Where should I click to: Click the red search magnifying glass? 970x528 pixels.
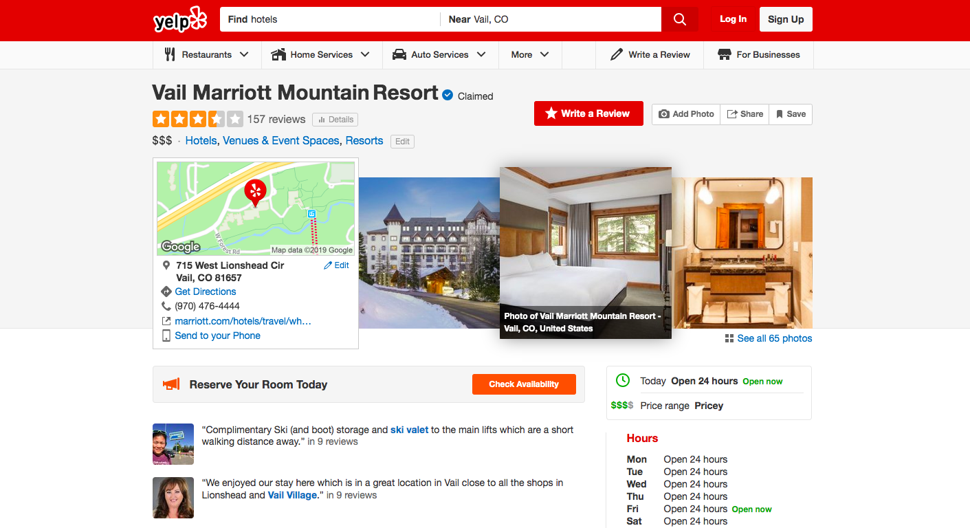pyautogui.click(x=679, y=19)
